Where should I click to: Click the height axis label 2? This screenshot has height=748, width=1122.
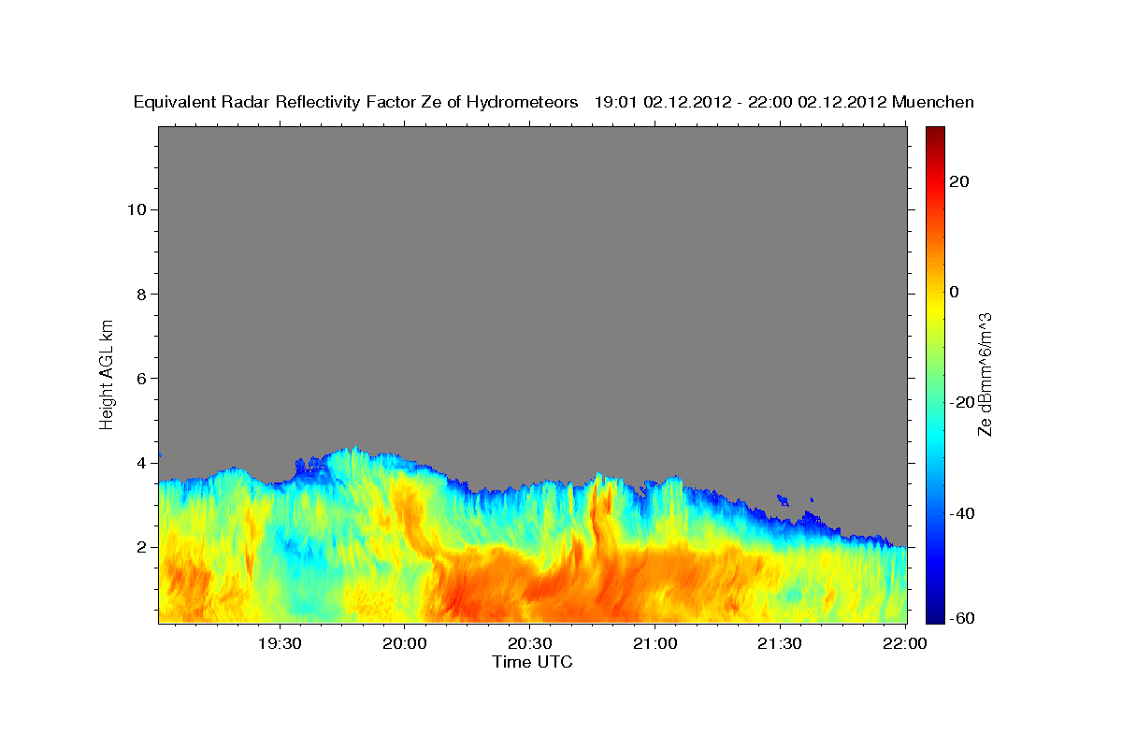[x=141, y=547]
